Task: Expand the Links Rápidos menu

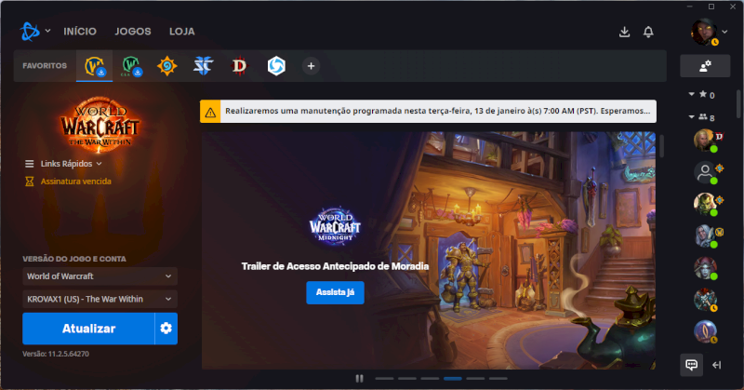Action: tap(71, 164)
